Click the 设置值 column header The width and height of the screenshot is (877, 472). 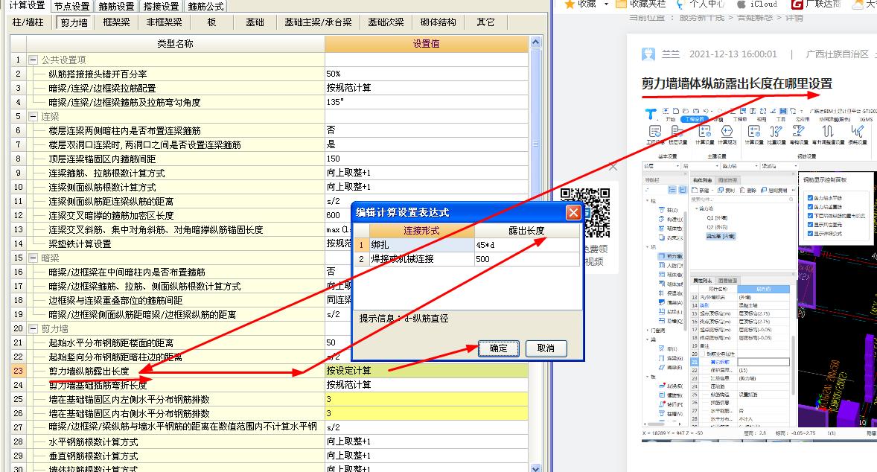coord(426,44)
